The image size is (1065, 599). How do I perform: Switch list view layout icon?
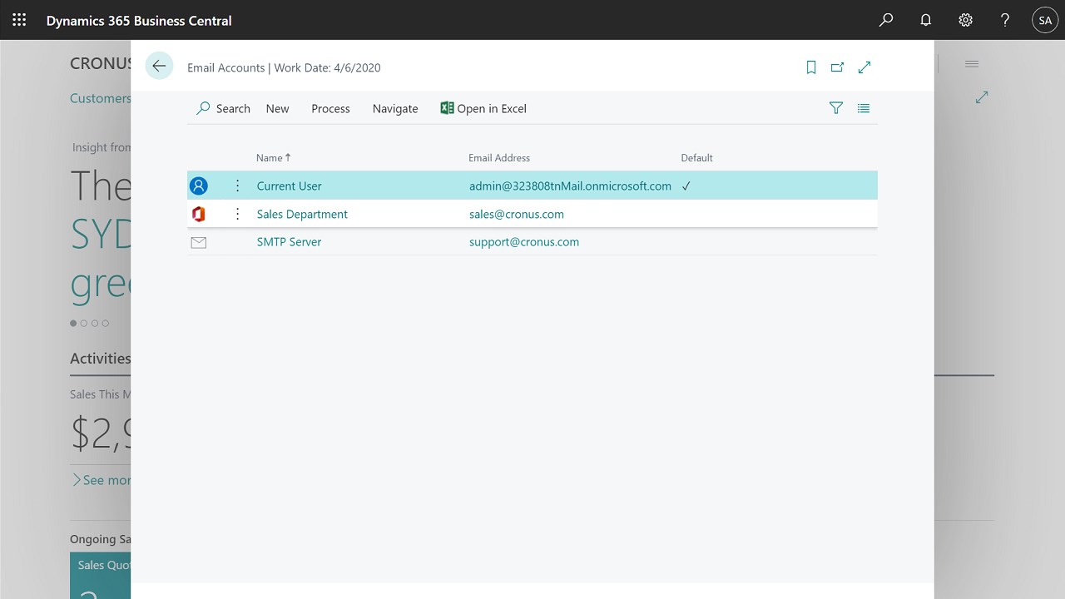coord(864,108)
